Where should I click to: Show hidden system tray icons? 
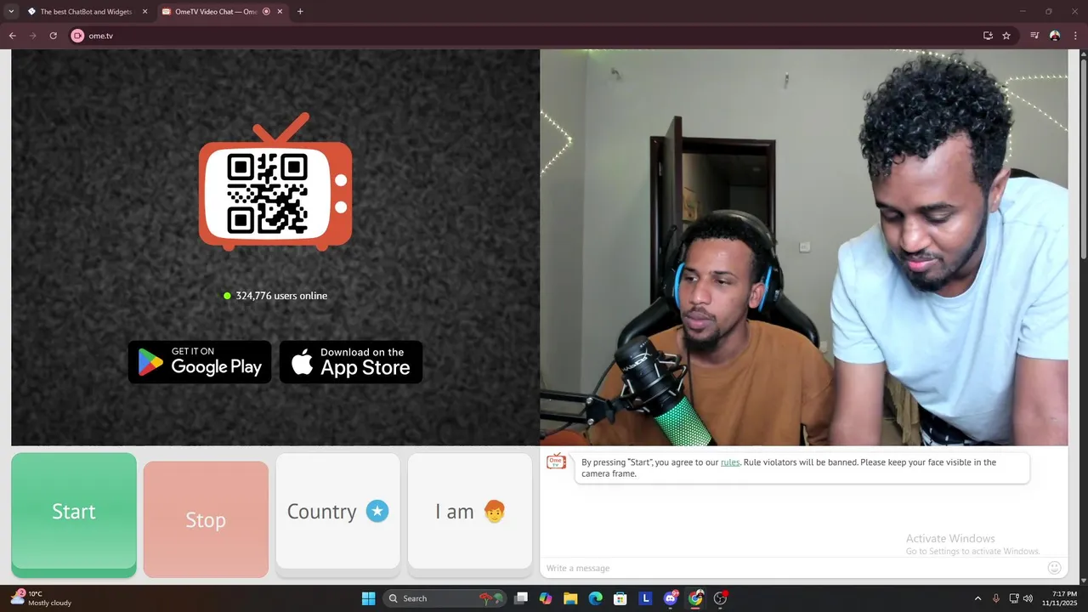(x=977, y=598)
